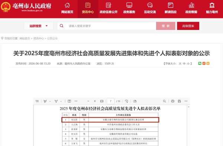Go to 政务服务 navigation item
The image size is (223, 146).
click(x=129, y=9)
